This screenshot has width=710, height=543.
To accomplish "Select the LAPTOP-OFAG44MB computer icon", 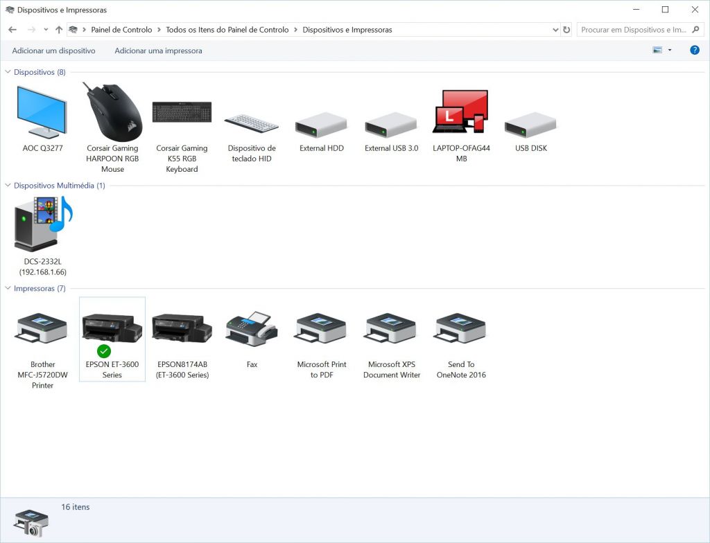I will coord(461,126).
